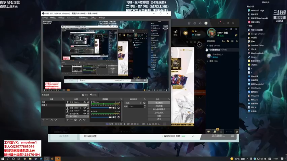
Task: Click 停止推流 stop streaming button
Action: (159, 103)
